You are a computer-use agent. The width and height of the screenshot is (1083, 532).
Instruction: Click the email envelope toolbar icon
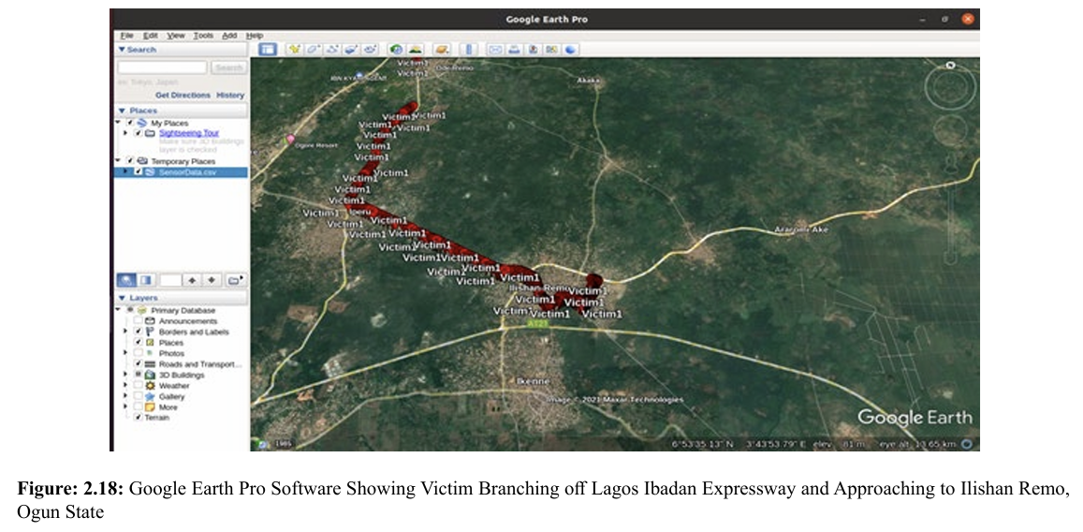click(494, 49)
